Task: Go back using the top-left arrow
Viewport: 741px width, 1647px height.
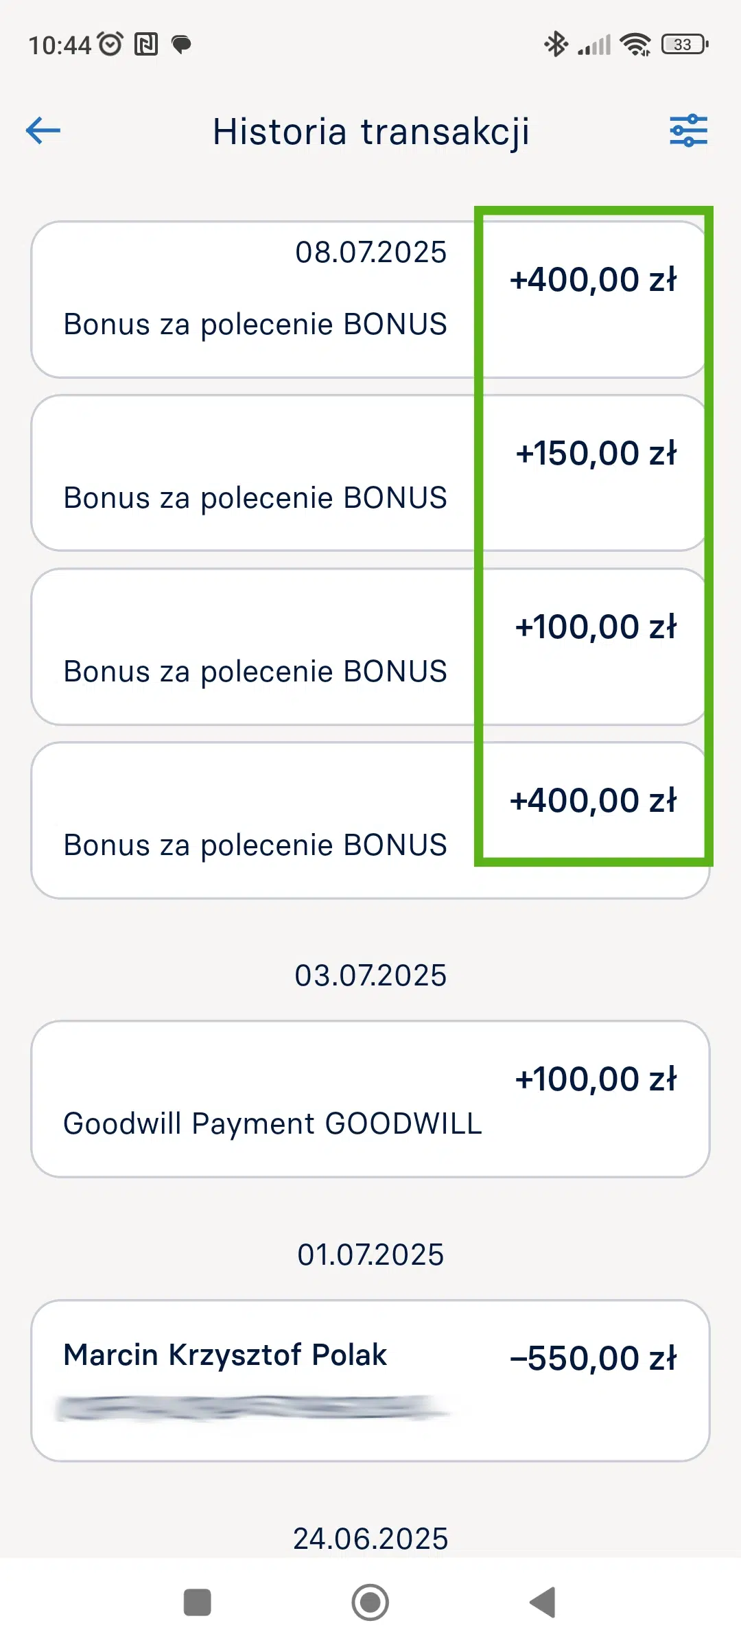Action: tap(43, 130)
